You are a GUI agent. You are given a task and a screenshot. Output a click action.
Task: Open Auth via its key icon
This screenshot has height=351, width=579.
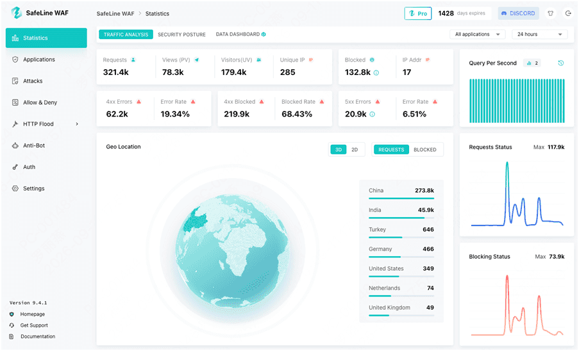tap(15, 167)
